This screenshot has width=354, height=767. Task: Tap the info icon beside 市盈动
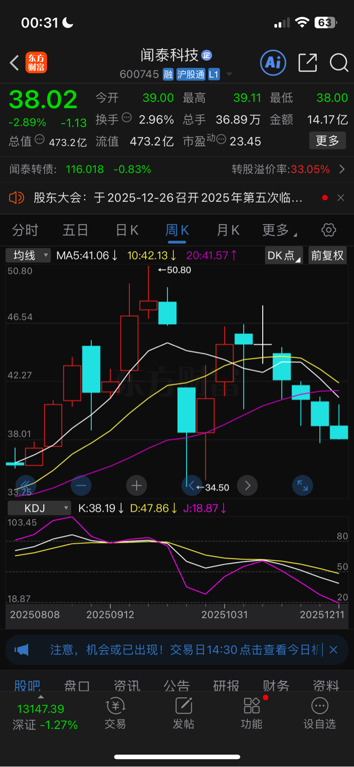pyautogui.click(x=221, y=139)
